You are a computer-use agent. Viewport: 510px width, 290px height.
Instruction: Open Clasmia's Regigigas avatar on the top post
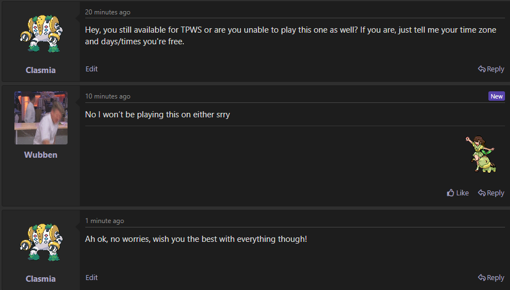pos(41,34)
